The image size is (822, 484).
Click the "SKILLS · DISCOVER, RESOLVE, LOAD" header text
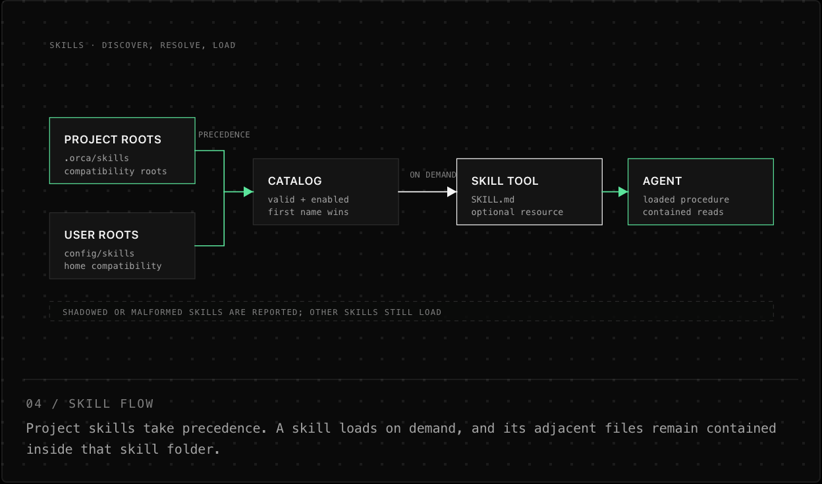pyautogui.click(x=142, y=45)
